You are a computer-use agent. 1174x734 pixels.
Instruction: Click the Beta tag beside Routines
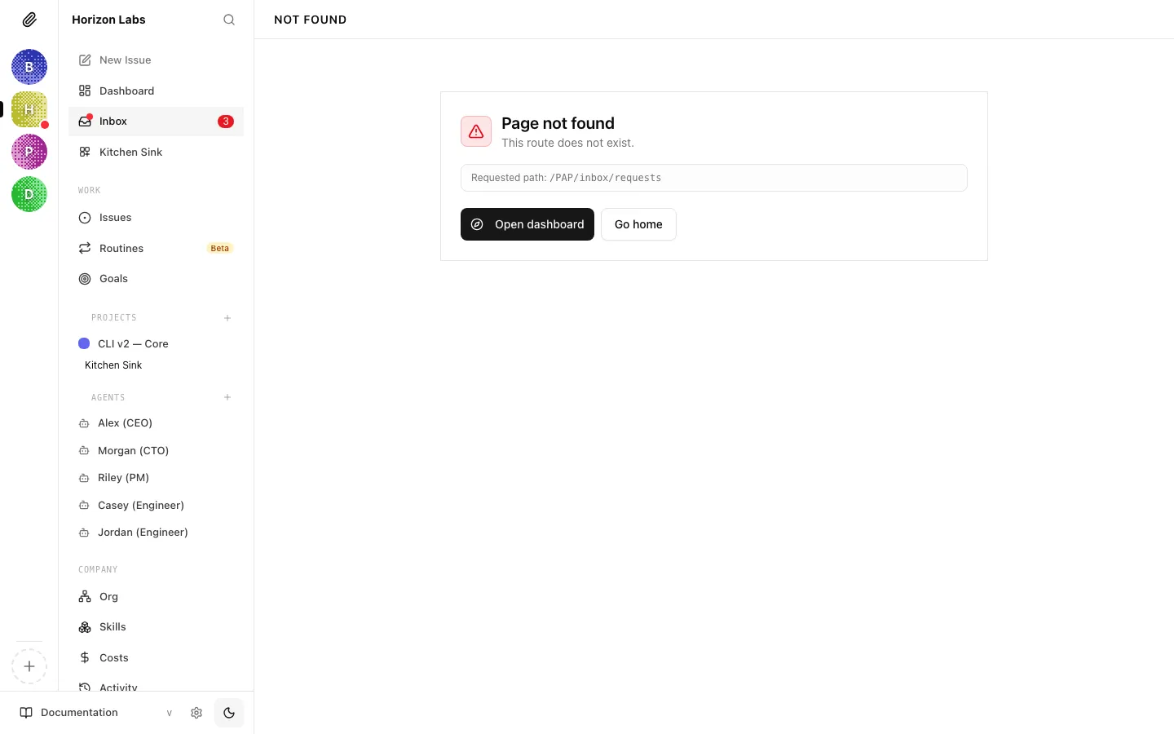pos(219,248)
